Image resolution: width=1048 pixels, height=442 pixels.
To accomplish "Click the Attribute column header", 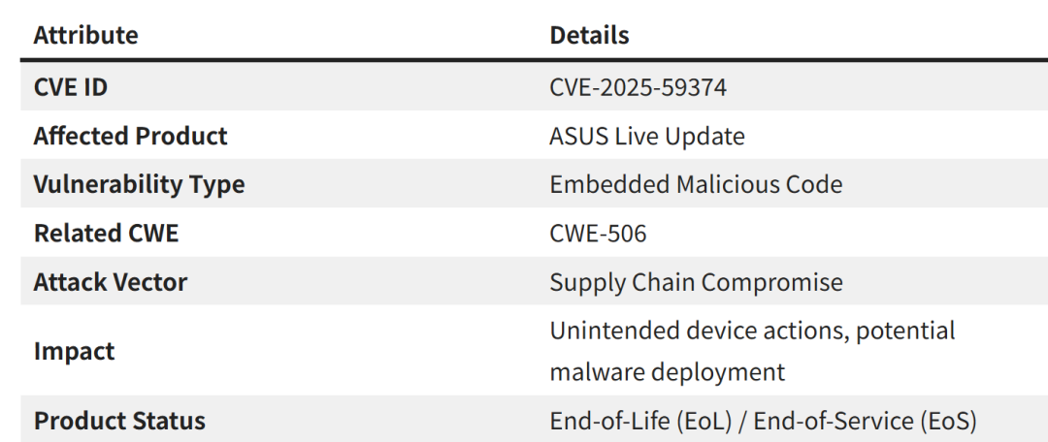I will pyautogui.click(x=85, y=36).
